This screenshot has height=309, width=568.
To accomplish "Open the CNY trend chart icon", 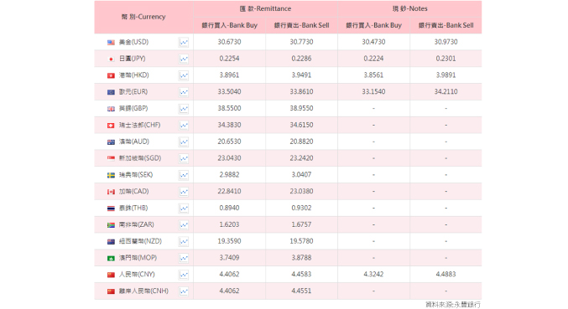I will (184, 275).
